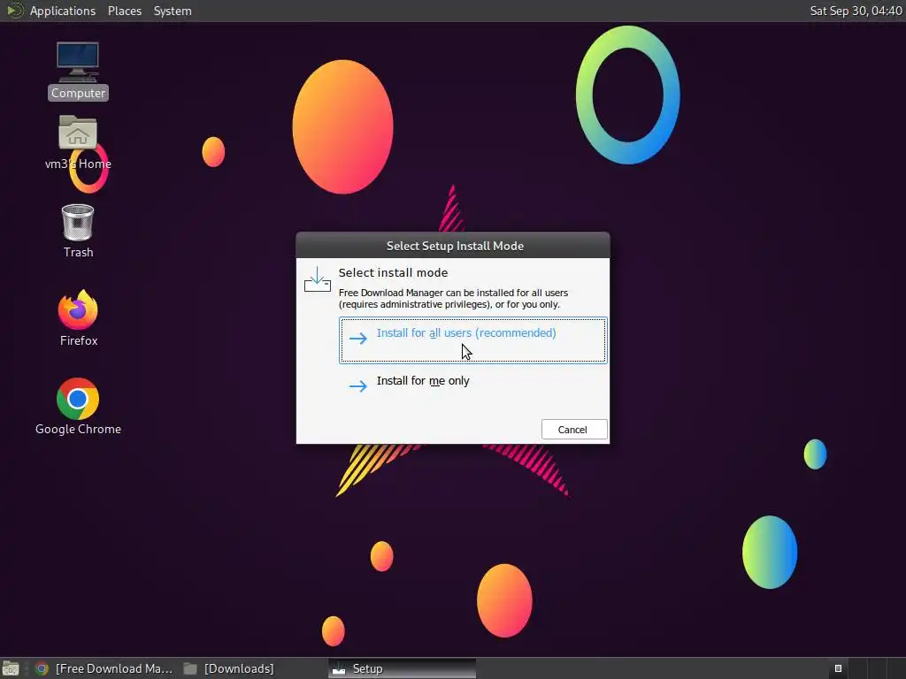This screenshot has height=679, width=906.
Task: Switch to the Setup taskbar entry
Action: 402,668
